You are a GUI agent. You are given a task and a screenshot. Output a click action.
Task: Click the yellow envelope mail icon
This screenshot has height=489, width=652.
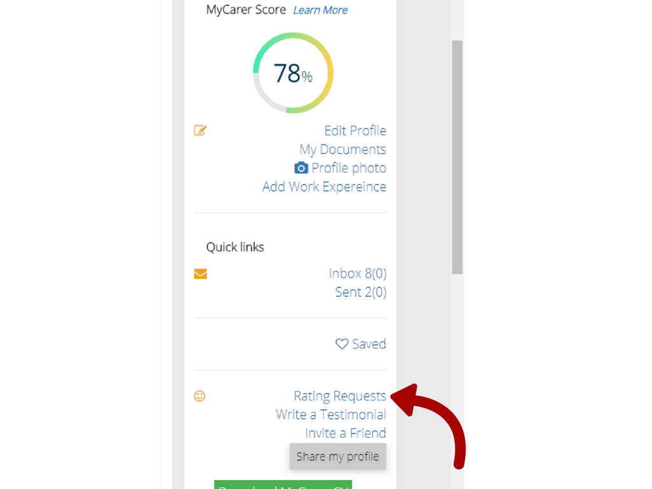click(201, 274)
